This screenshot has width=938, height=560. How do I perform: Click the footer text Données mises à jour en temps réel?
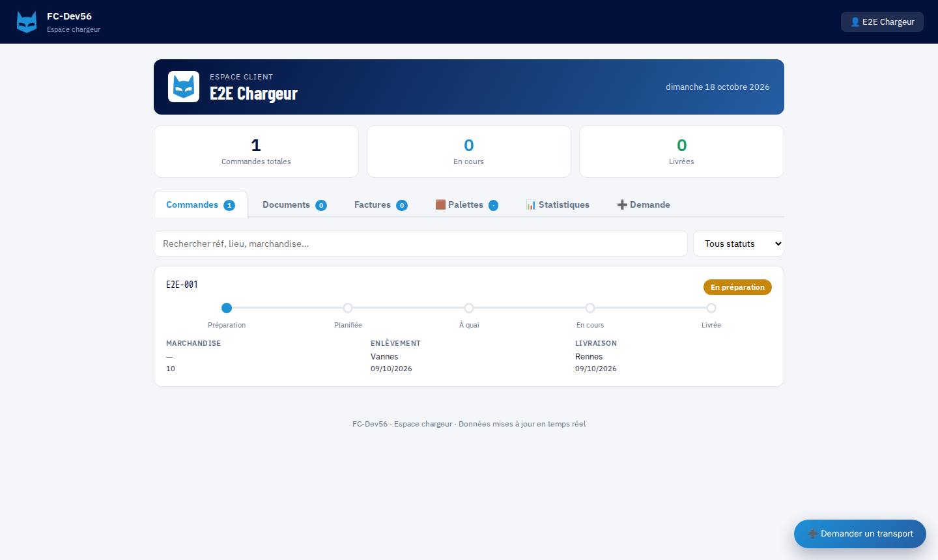[x=522, y=424]
